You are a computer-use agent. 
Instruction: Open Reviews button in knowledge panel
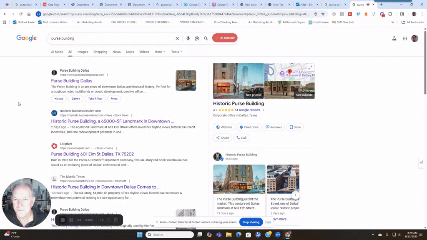tap(274, 127)
